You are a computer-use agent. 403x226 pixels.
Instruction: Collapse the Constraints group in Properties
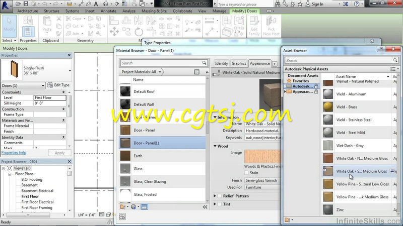pyautogui.click(x=63, y=92)
